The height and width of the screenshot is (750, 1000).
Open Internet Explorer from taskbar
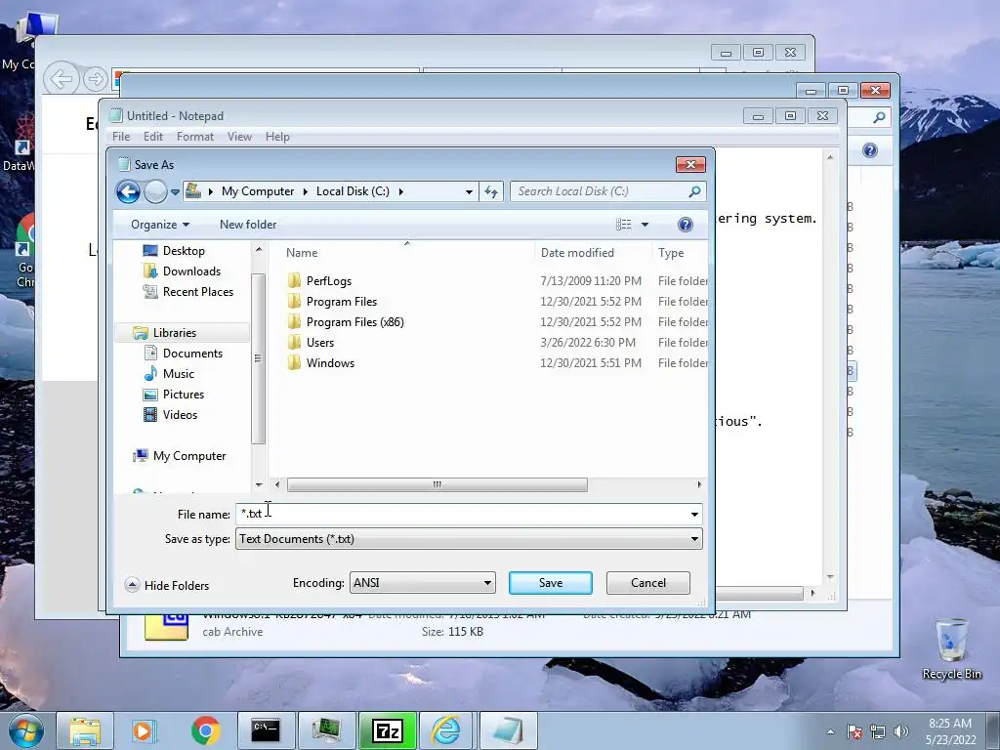[x=446, y=730]
